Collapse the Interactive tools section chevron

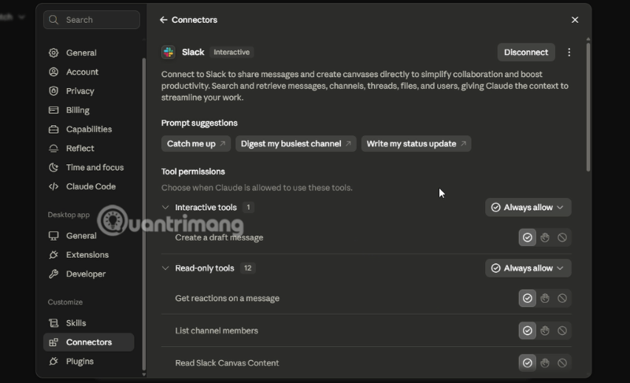coord(165,208)
